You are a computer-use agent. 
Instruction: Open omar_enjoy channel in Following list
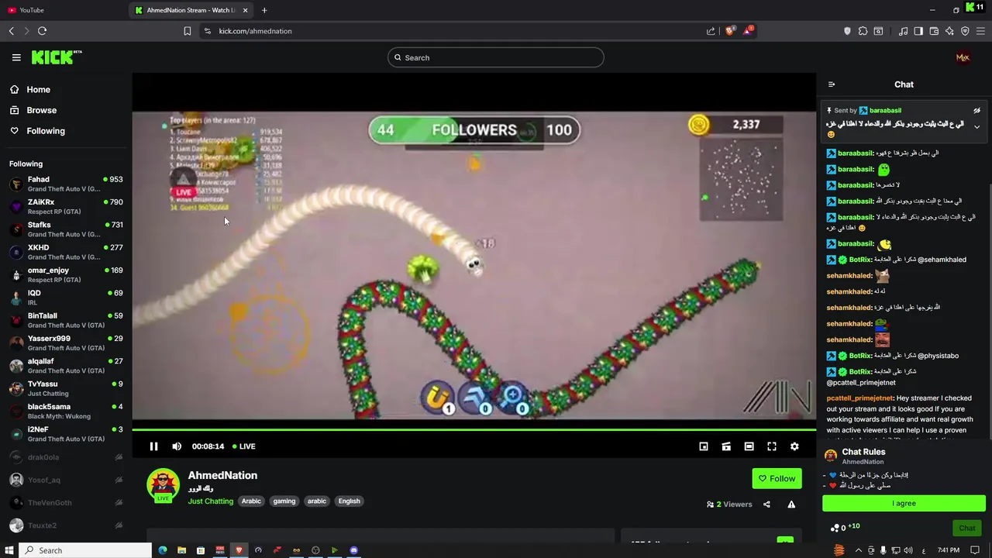point(66,274)
